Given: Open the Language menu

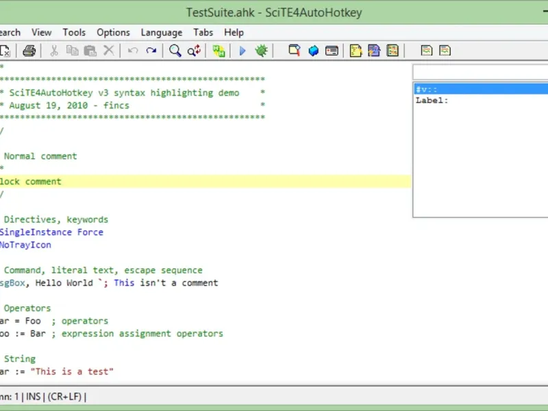Looking at the screenshot, I should [x=162, y=32].
